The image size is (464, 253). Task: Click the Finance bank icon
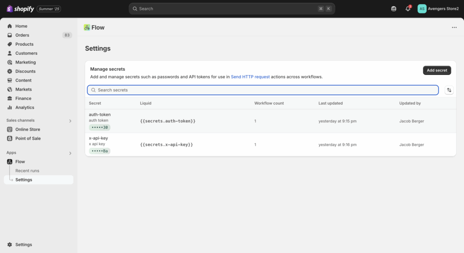[10, 98]
